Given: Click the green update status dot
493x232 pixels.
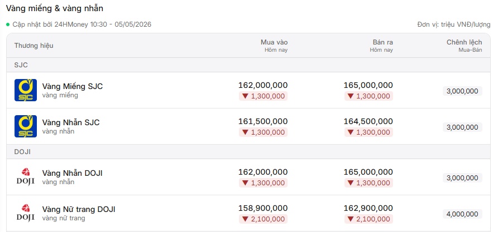Looking at the screenshot, I should tap(8, 24).
